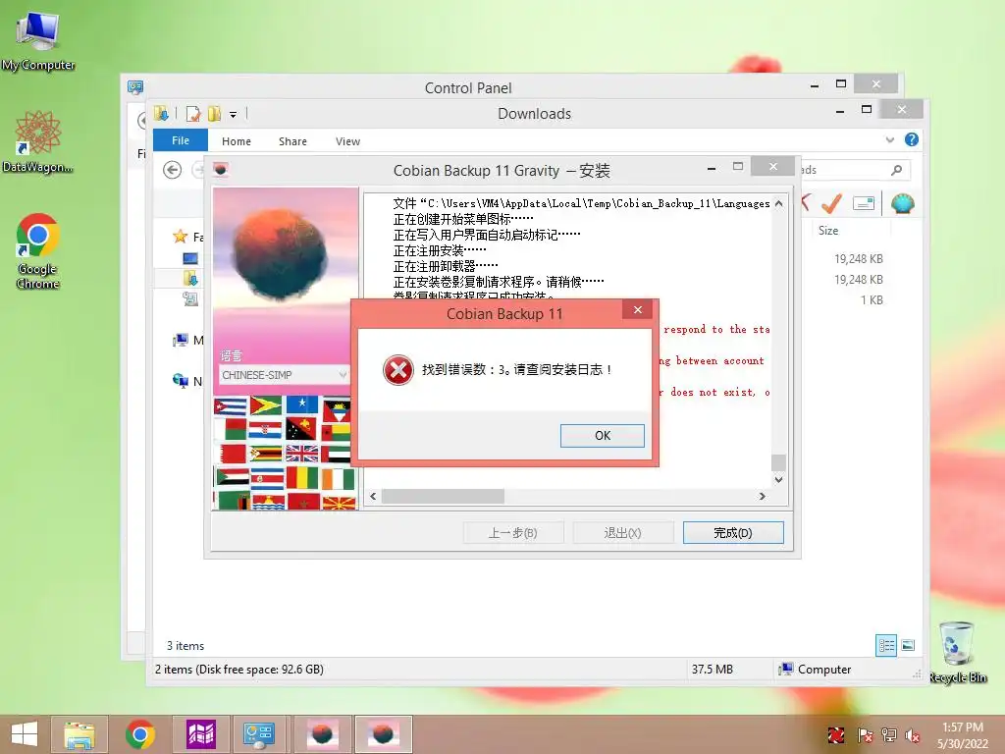
Task: Switch to Large icons view in Downloads
Action: pyautogui.click(x=908, y=645)
